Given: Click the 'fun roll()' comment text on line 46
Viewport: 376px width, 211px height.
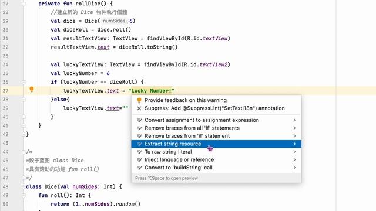Looking at the screenshot, I should [x=83, y=169].
